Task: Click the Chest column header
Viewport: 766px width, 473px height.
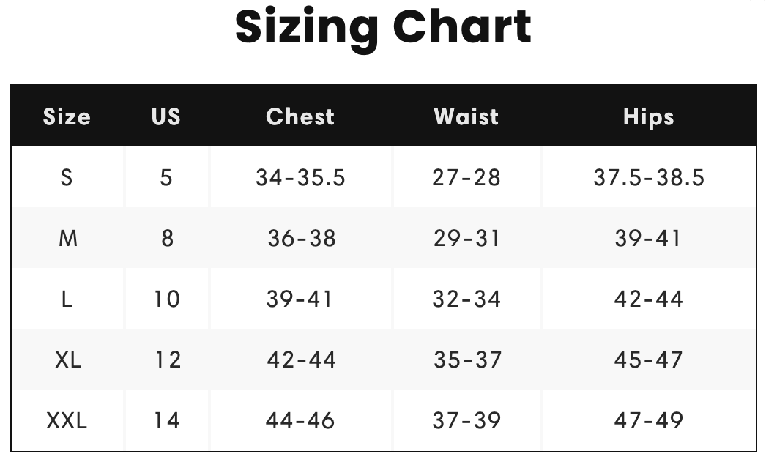Action: 300,116
